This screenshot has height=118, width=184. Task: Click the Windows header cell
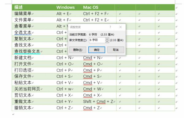[x=66, y=7]
